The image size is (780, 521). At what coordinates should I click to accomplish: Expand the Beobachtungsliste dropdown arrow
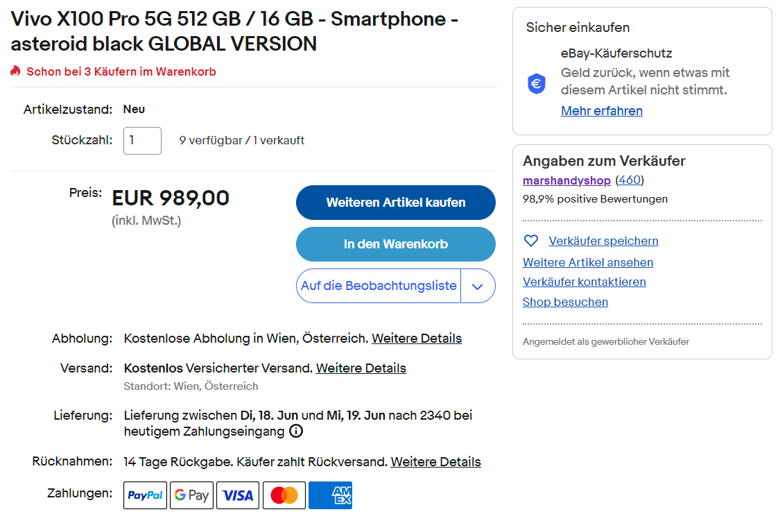click(478, 286)
